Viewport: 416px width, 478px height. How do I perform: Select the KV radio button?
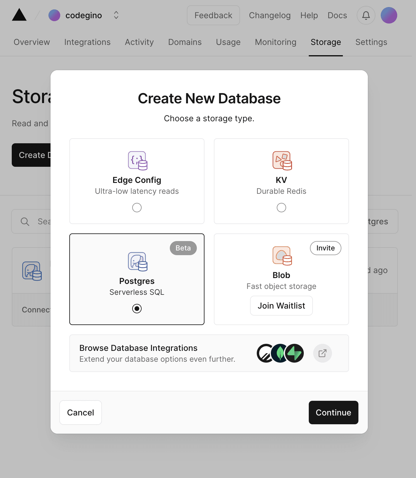coord(281,208)
